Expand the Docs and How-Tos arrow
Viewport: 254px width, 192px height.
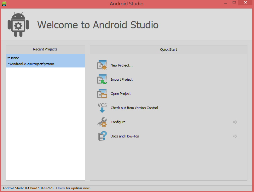(x=235, y=136)
